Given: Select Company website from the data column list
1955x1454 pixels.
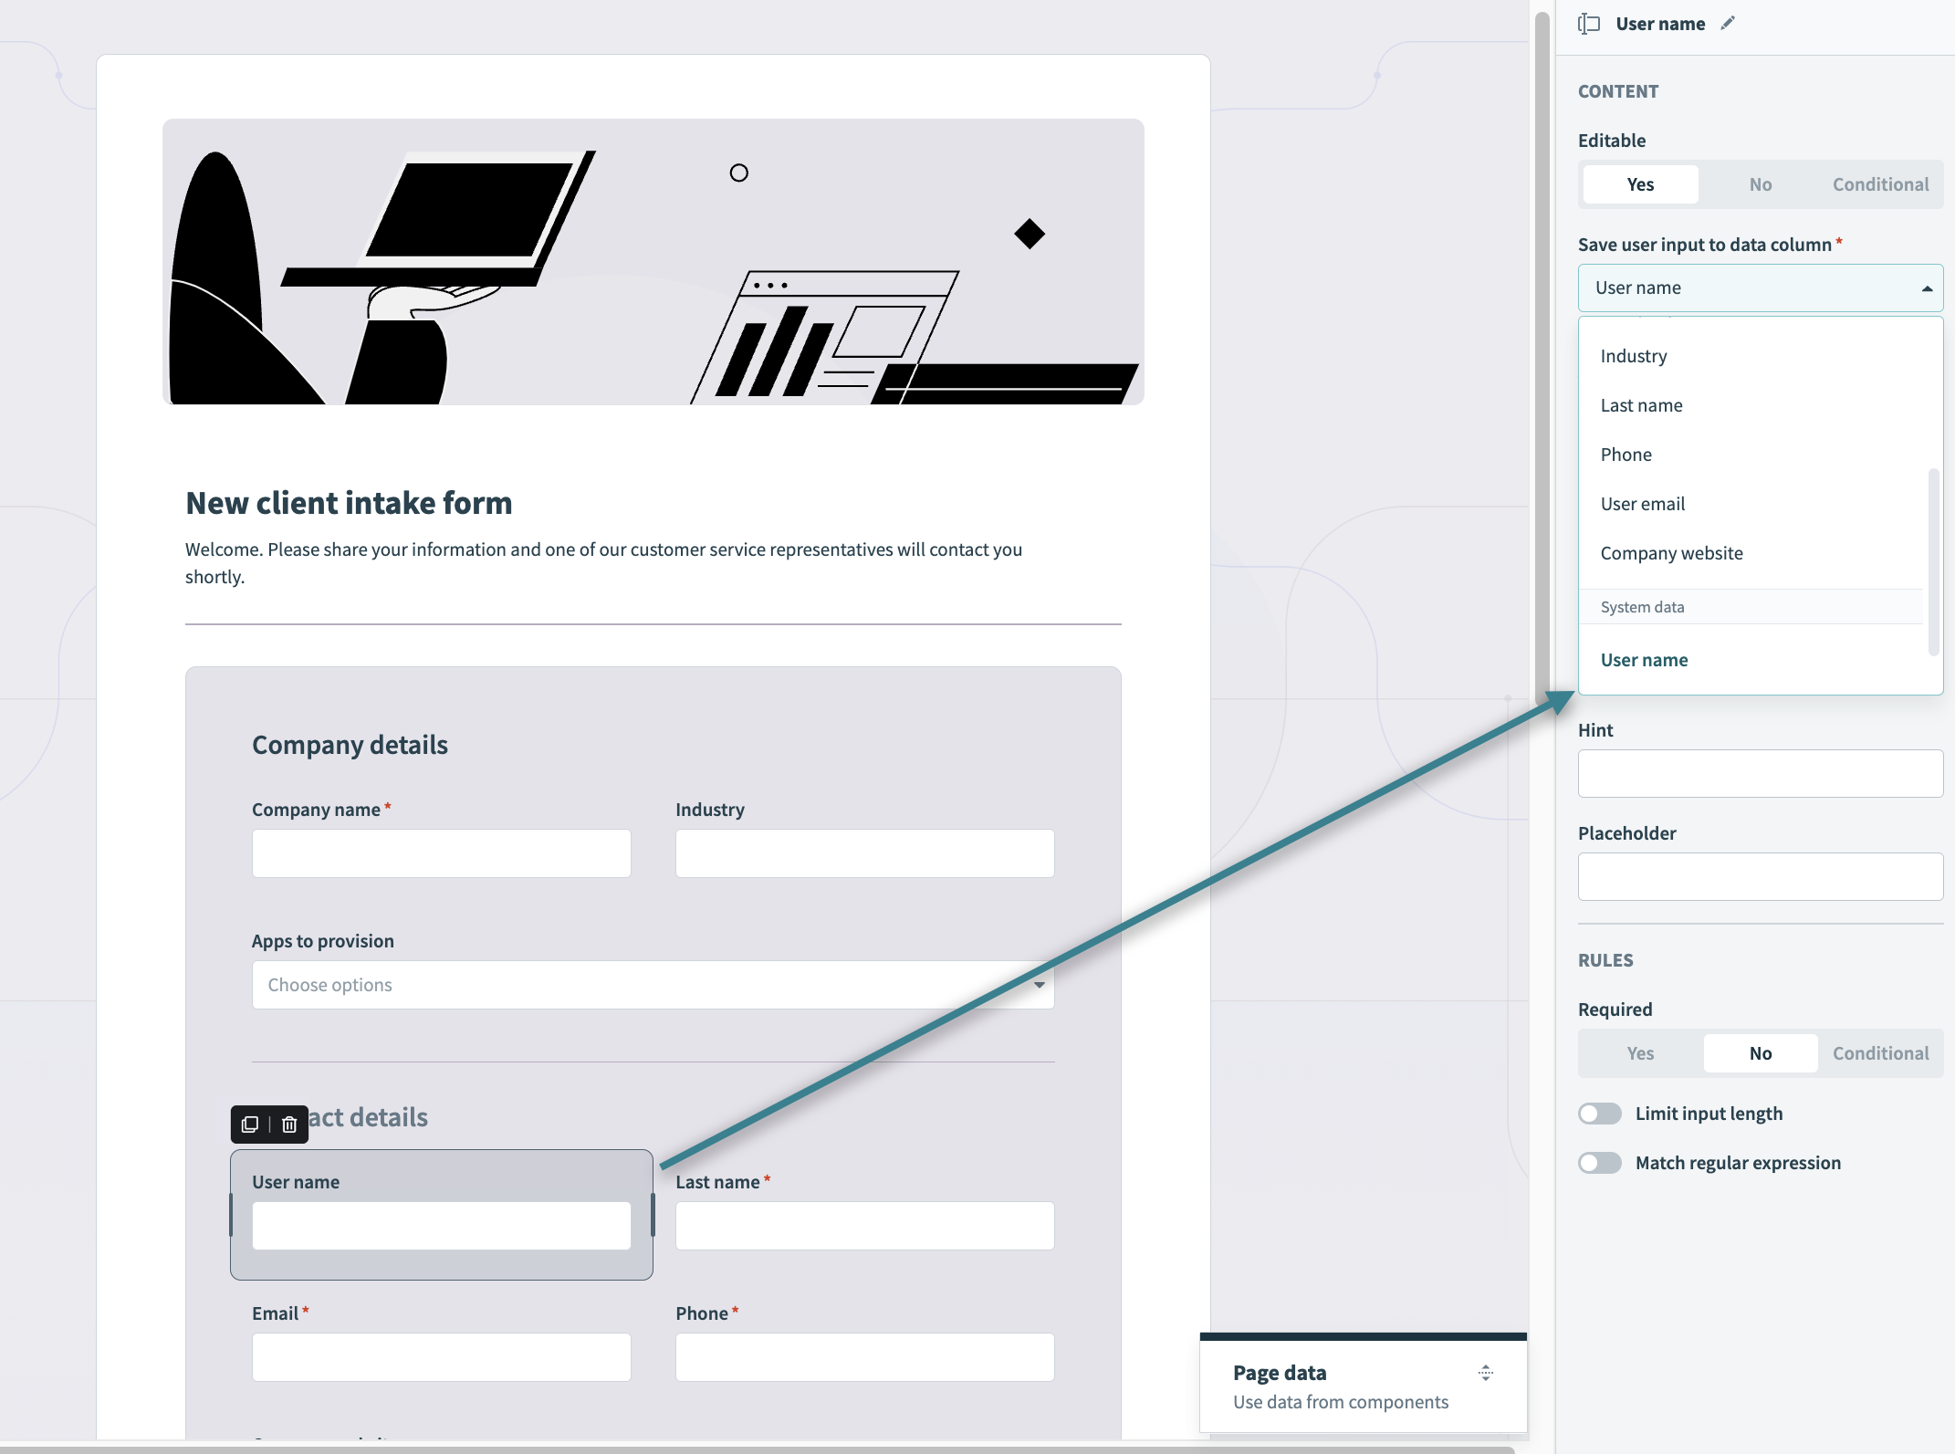Looking at the screenshot, I should coord(1751,553).
